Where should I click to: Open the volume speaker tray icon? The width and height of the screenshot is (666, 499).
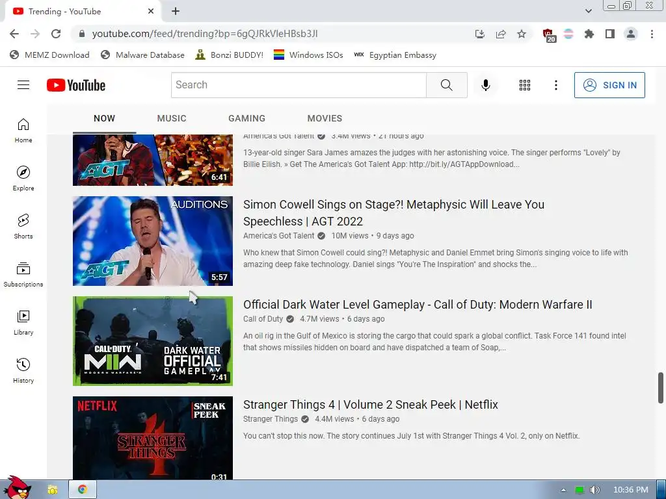595,490
